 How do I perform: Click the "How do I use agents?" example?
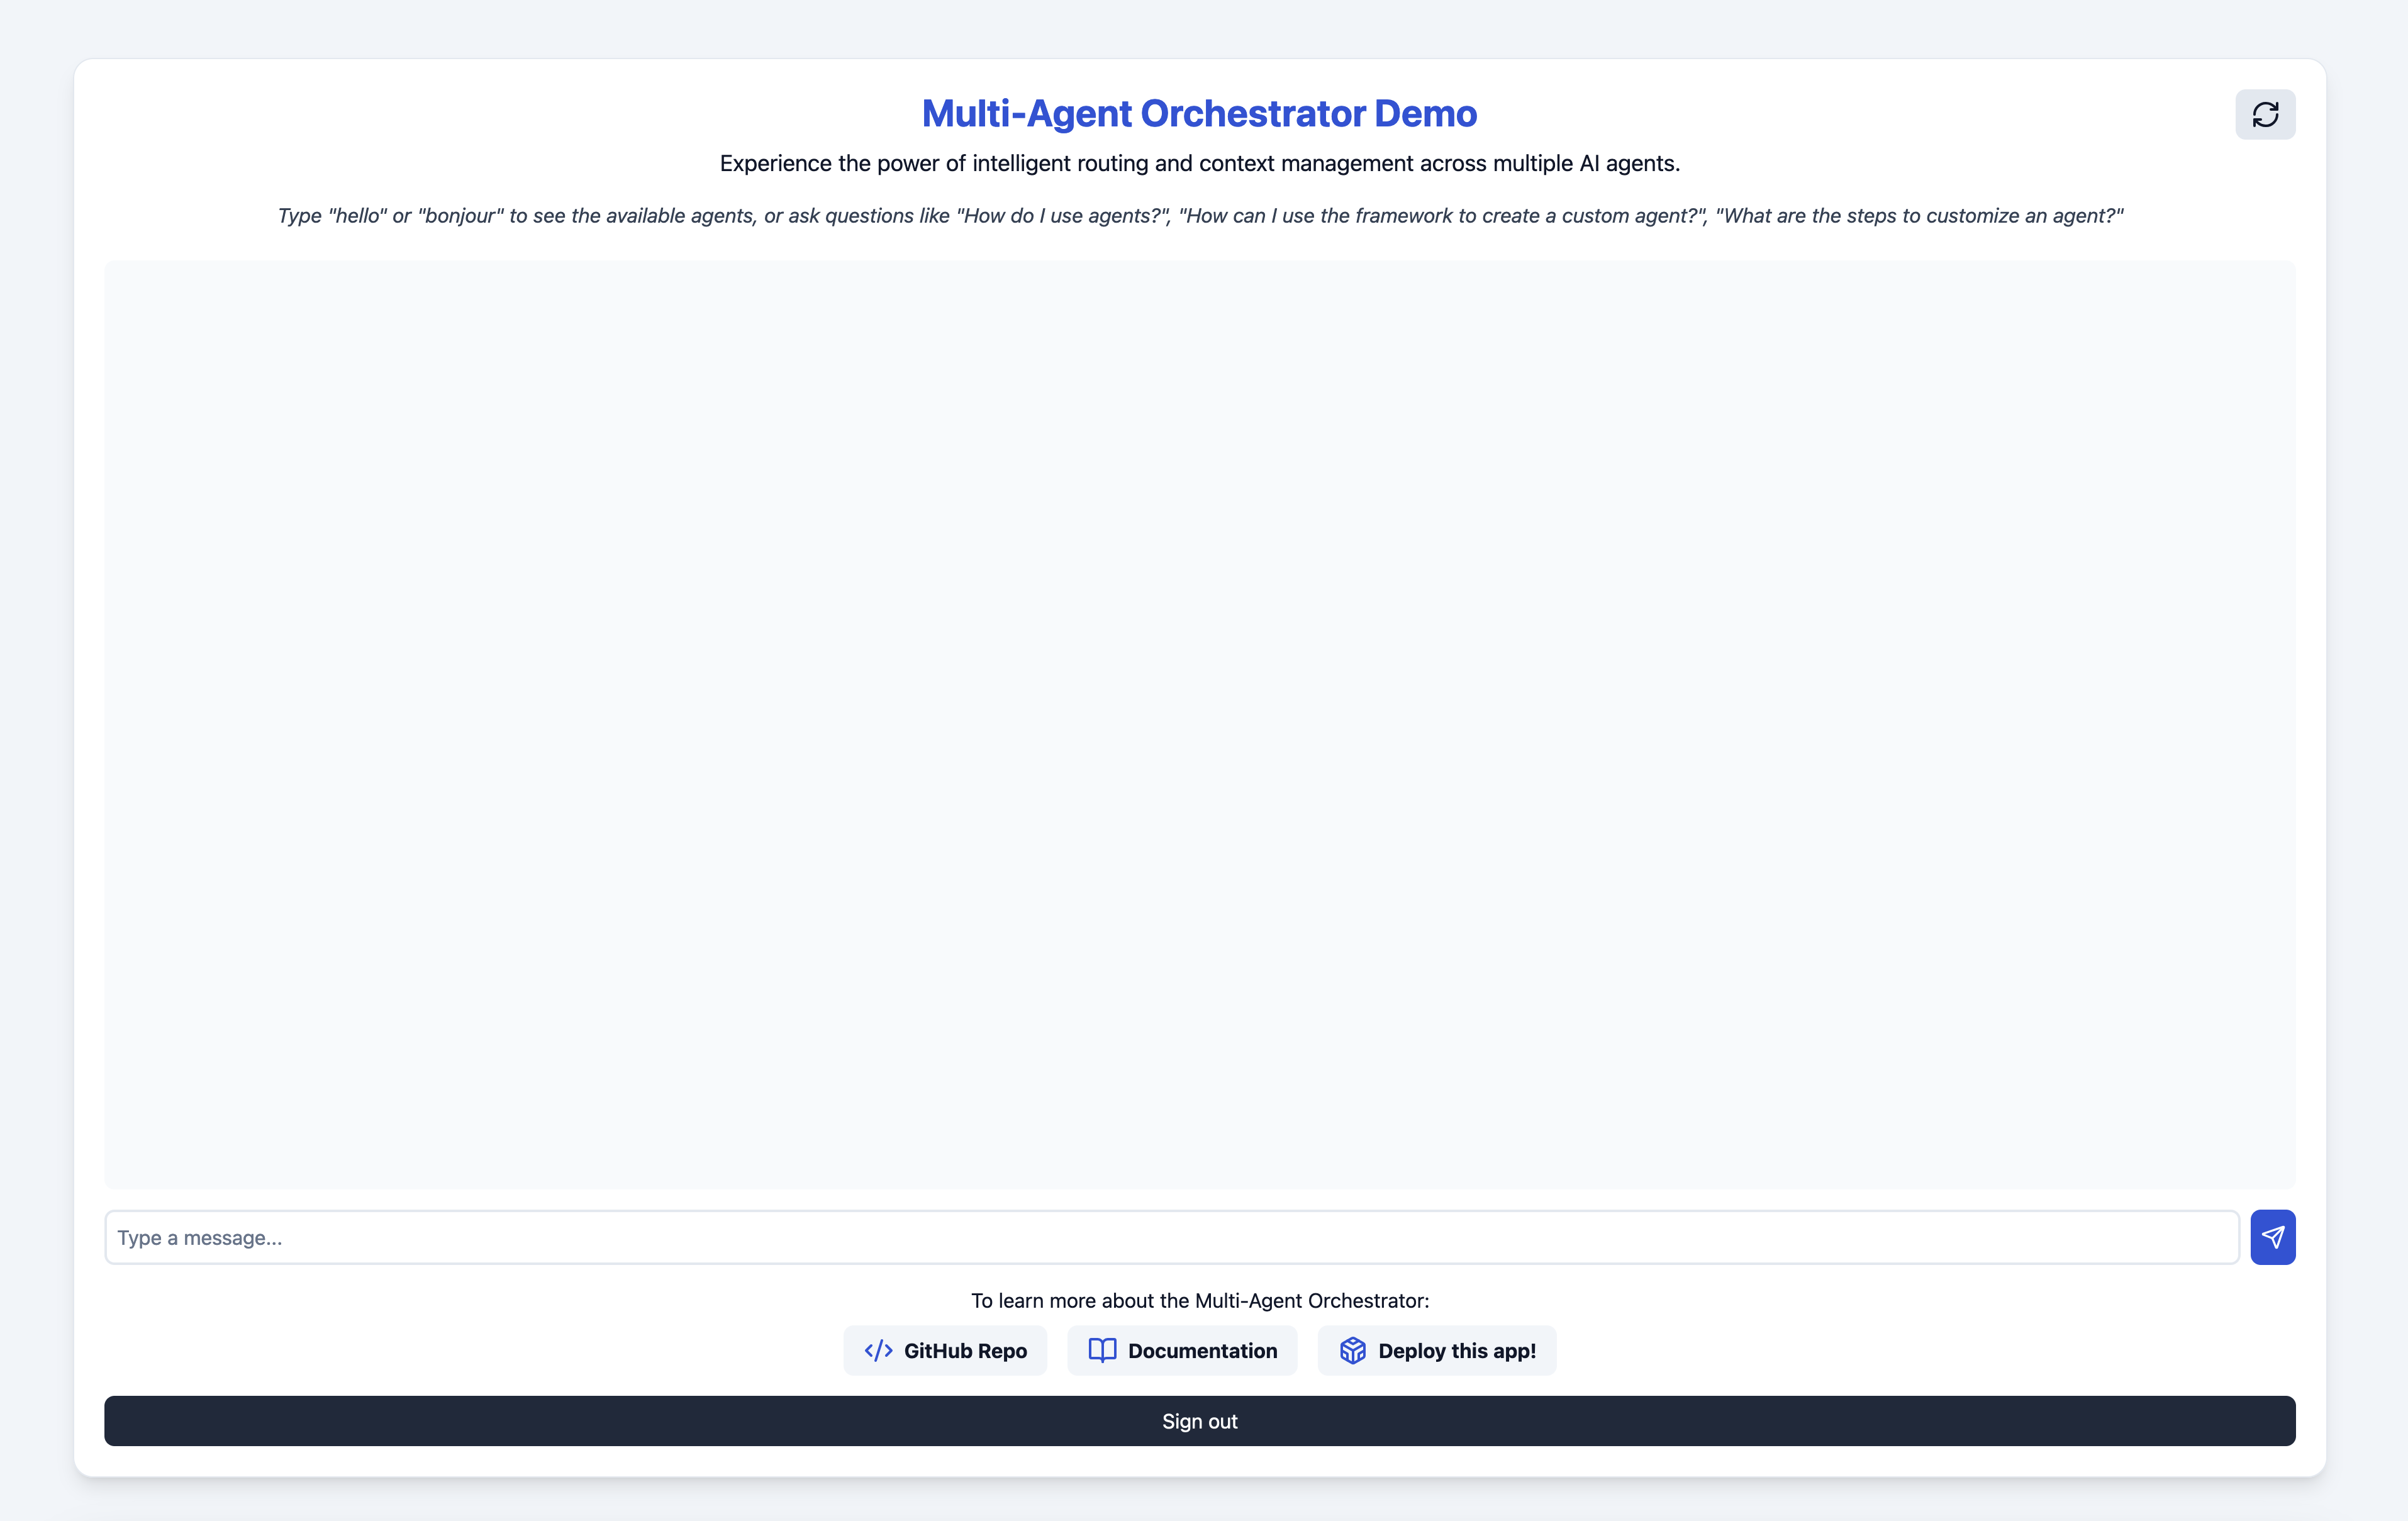click(1063, 216)
